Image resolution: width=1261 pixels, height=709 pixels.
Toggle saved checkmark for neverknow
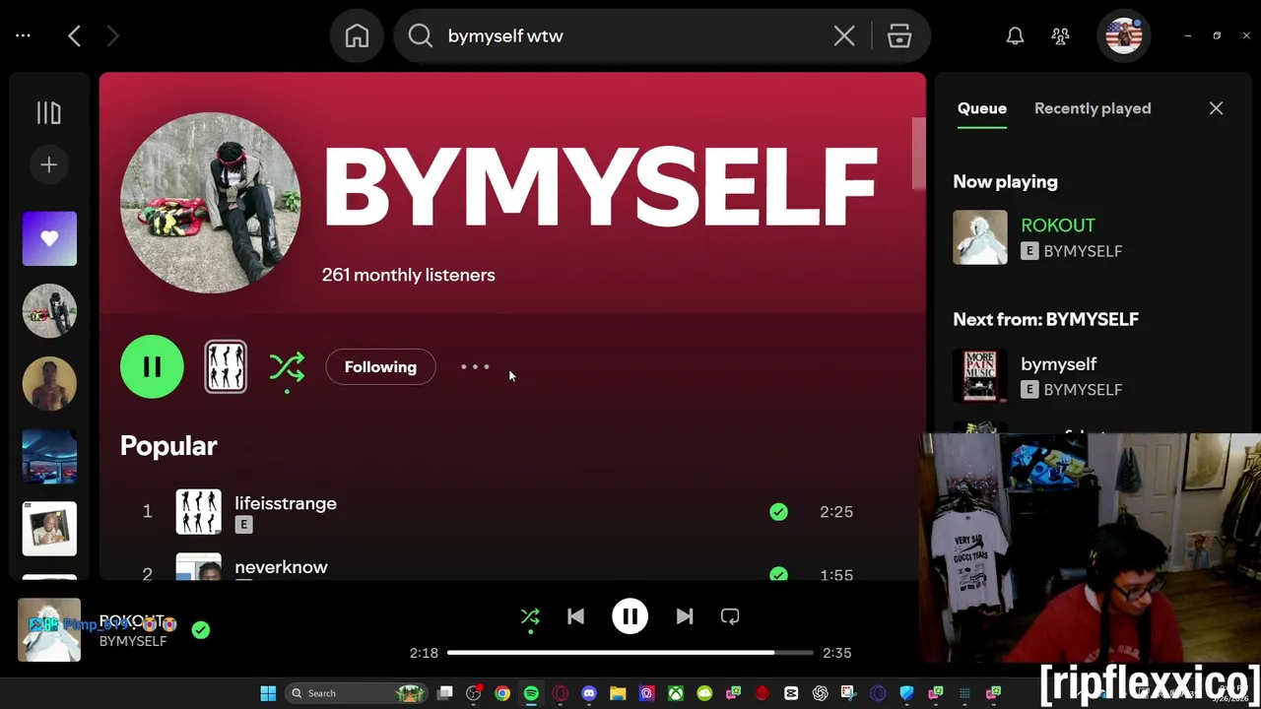[x=778, y=573]
